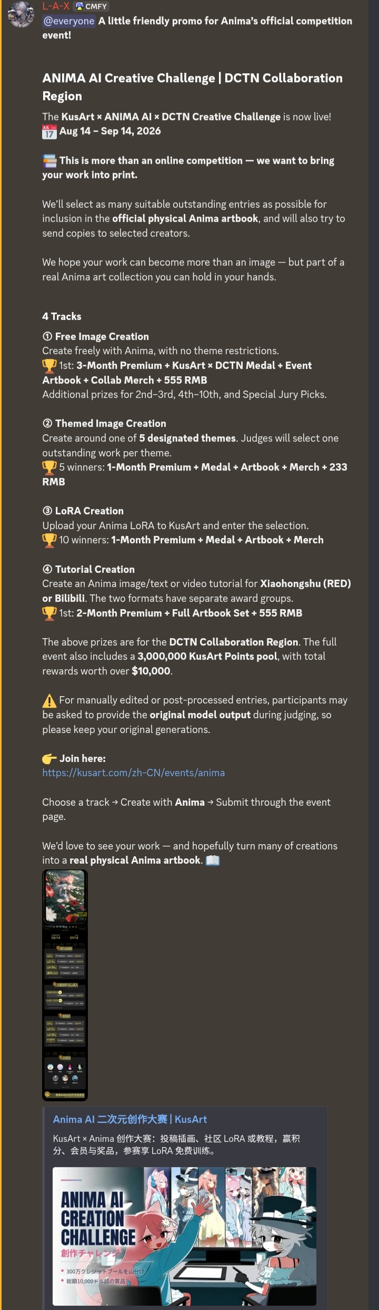Click the trophy emoji beside '10 winners'

49,540
